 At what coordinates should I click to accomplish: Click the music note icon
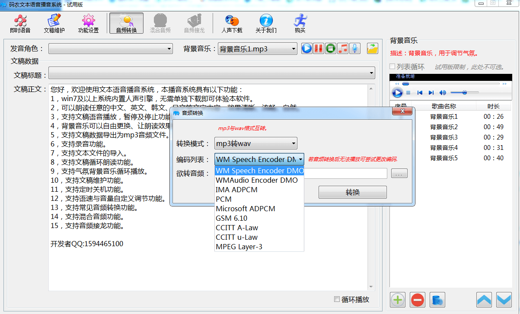point(343,48)
